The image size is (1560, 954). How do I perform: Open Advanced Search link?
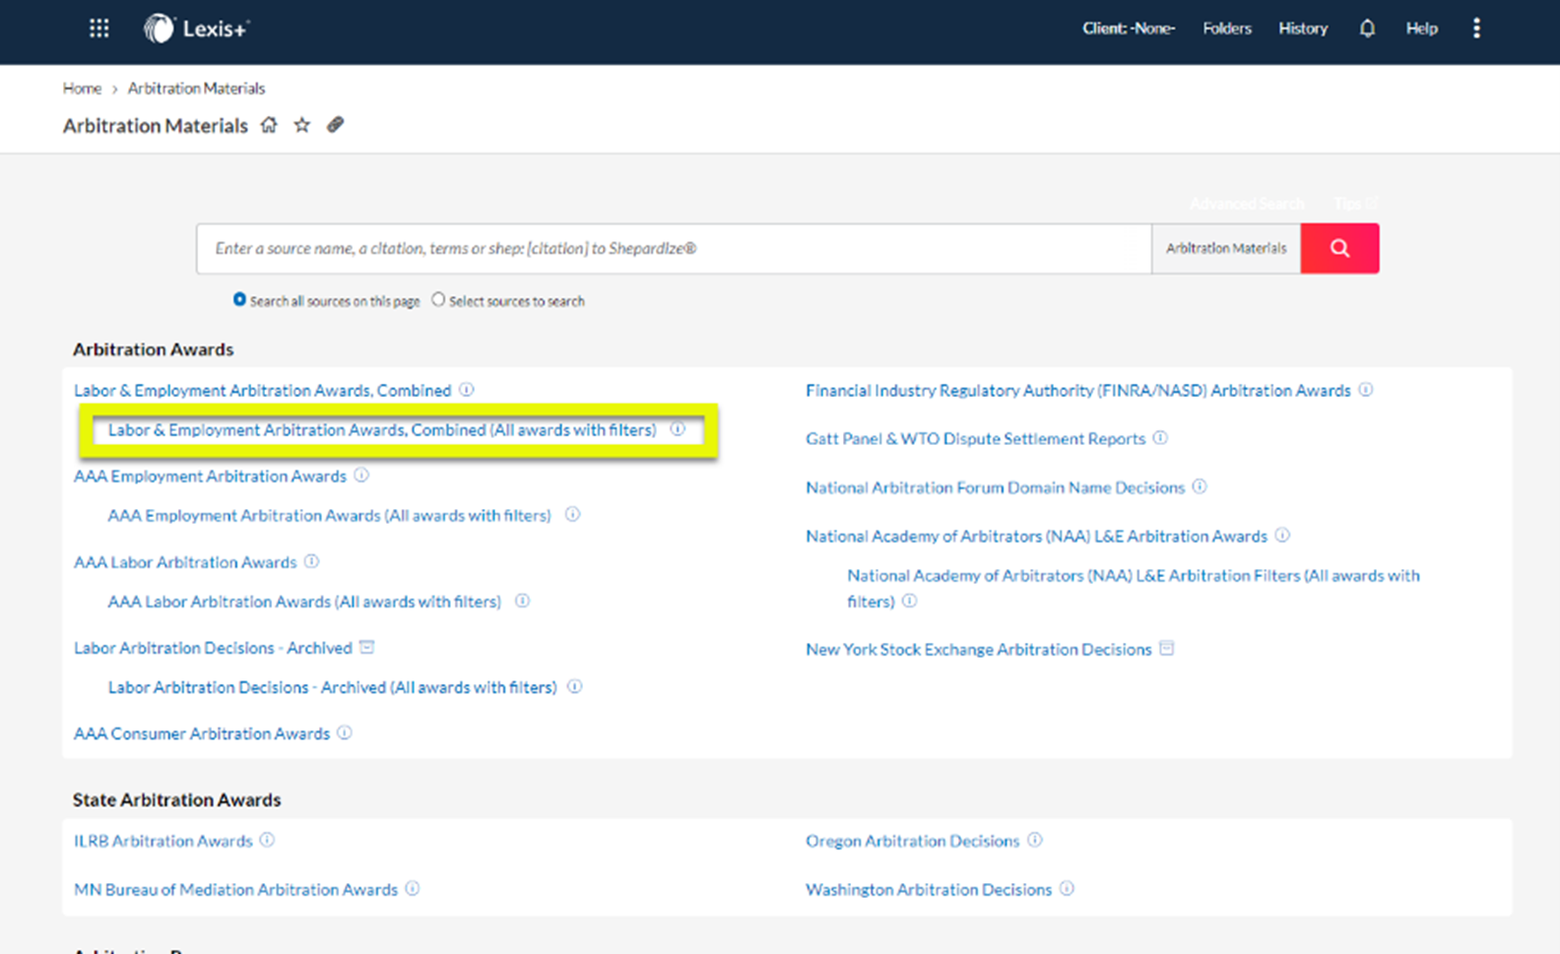coord(1246,204)
